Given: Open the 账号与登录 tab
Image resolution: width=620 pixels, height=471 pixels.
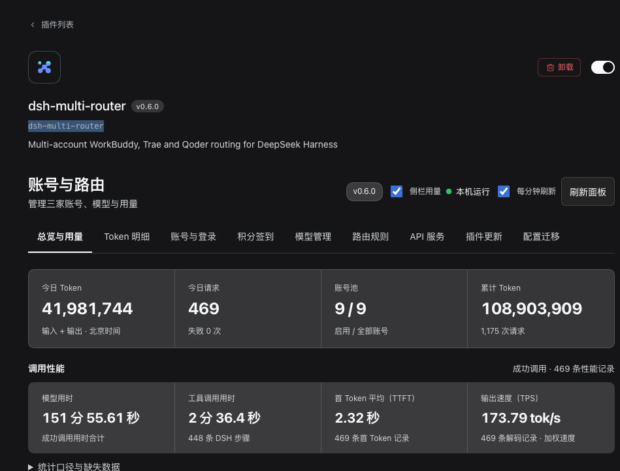Looking at the screenshot, I should [193, 236].
